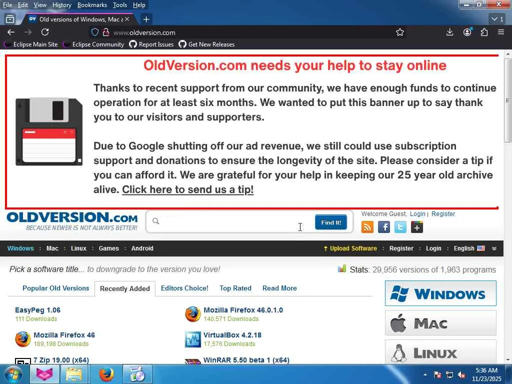Image resolution: width=512 pixels, height=384 pixels.
Task: Click the floppy disk image
Action: point(49,131)
